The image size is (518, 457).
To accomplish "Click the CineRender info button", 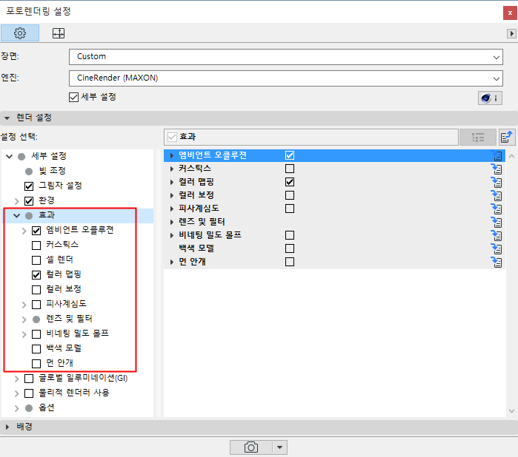I will 490,98.
